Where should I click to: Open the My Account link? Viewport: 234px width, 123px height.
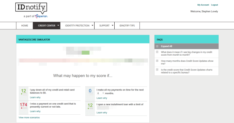point(203,5)
